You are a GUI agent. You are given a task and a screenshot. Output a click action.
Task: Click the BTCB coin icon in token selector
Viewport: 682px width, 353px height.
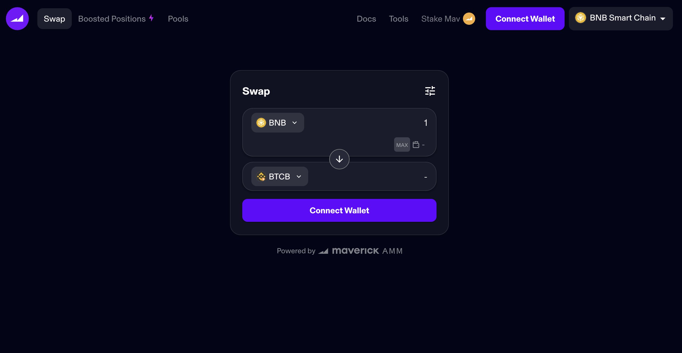tap(261, 176)
